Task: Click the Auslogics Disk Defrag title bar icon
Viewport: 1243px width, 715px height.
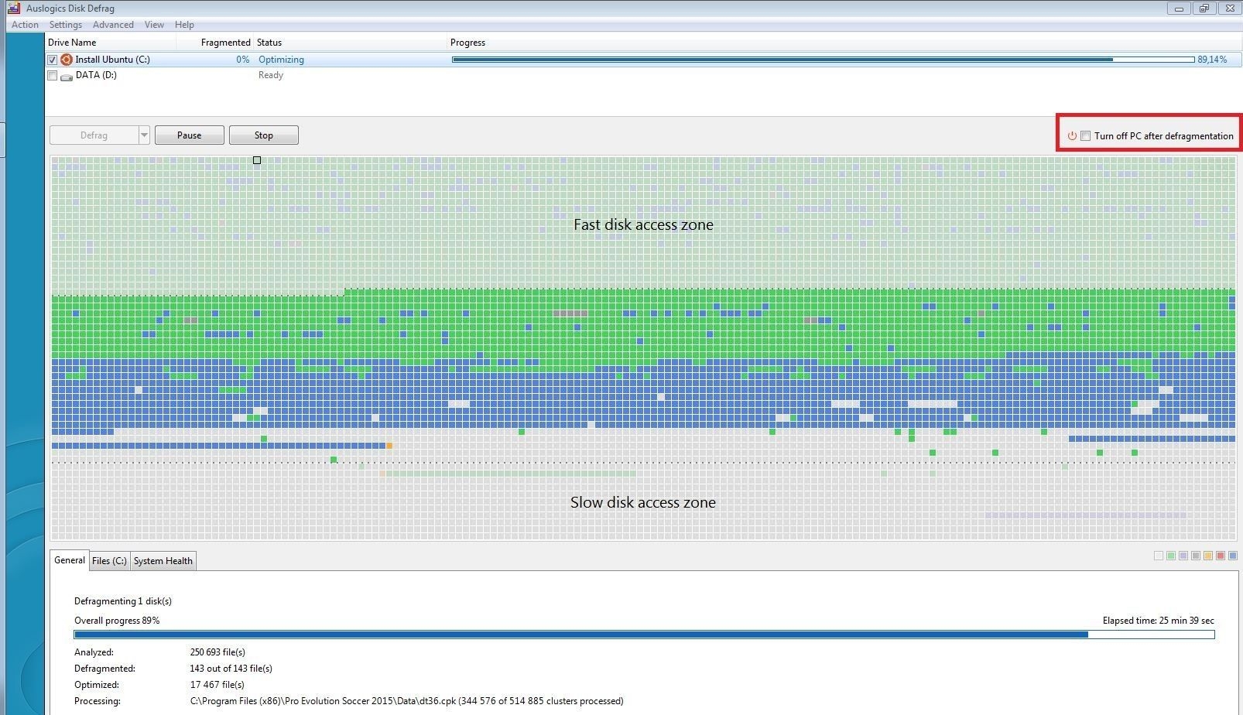Action: tap(14, 8)
